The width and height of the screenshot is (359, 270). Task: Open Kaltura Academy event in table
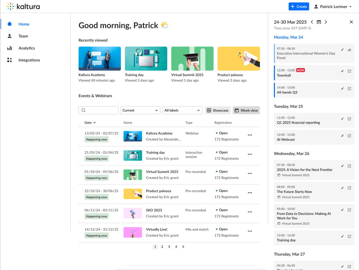pos(159,133)
